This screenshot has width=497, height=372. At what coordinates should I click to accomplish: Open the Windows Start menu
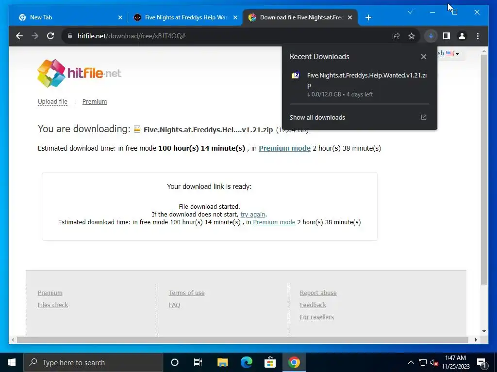tap(12, 362)
